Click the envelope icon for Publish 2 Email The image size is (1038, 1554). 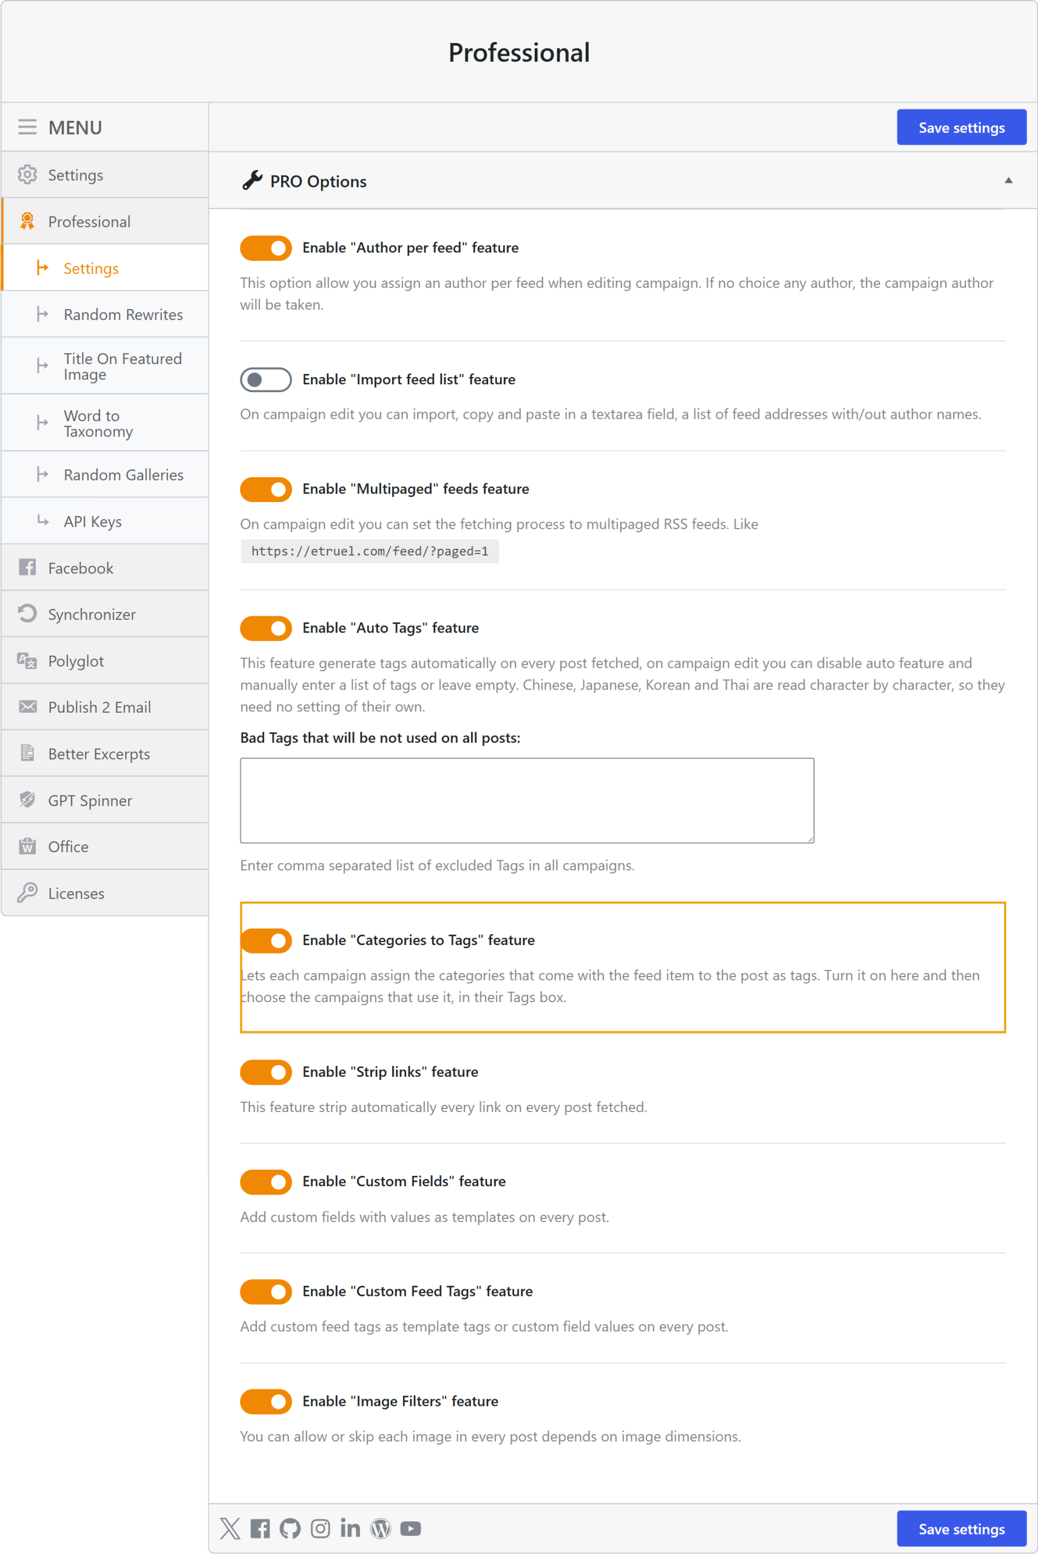(x=28, y=707)
